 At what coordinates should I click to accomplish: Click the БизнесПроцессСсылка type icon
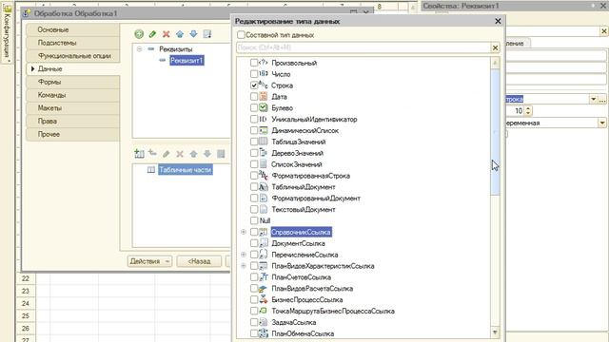pyautogui.click(x=264, y=299)
